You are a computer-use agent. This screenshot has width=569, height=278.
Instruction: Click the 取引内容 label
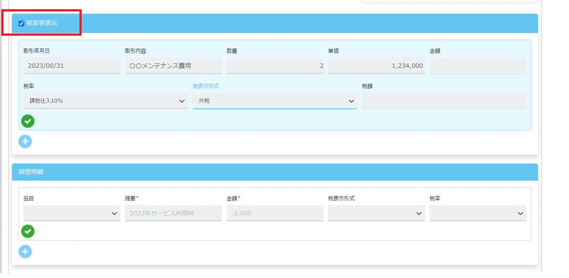tap(136, 51)
